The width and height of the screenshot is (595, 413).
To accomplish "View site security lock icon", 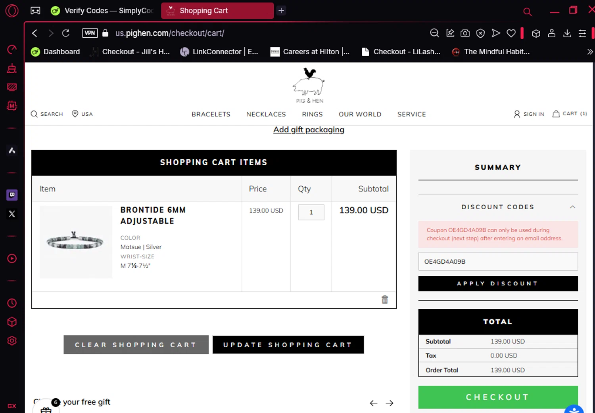I will [x=106, y=33].
